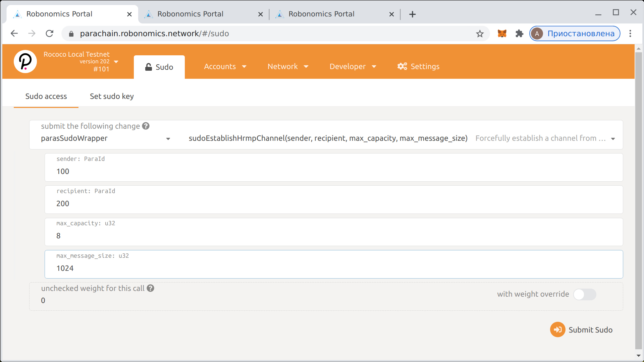Click the page vertical scrollbar
644x362 pixels.
(638, 200)
